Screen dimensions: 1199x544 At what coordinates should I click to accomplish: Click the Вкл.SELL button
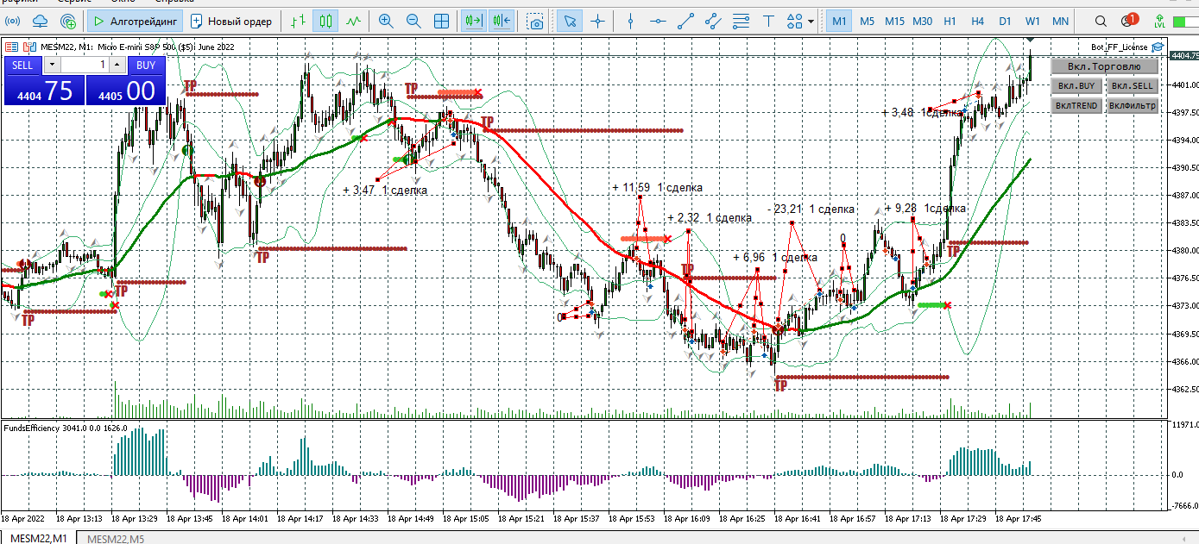pos(1131,86)
